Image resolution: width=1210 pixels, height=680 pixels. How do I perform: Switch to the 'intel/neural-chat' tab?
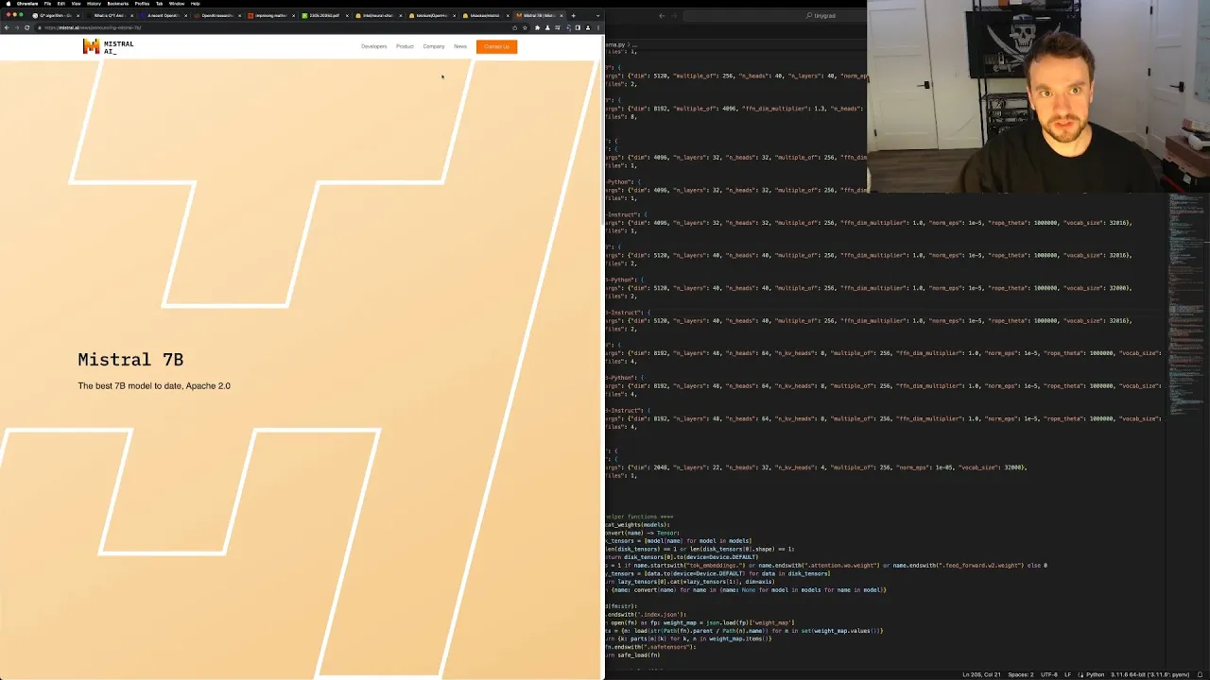[x=378, y=15]
